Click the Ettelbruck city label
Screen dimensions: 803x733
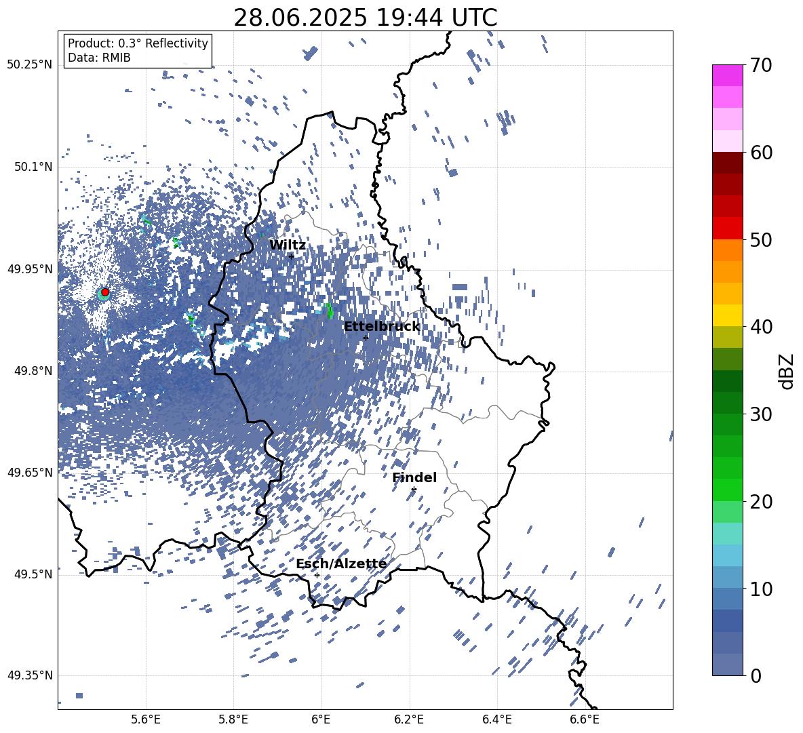(382, 327)
